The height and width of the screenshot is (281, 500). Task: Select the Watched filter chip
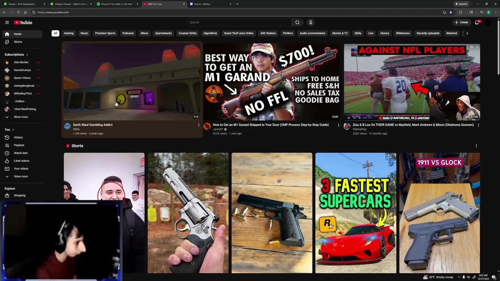click(x=452, y=33)
